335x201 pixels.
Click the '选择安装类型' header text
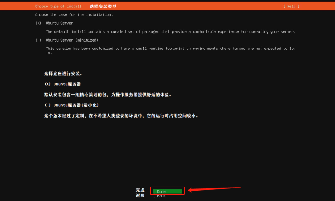pyautogui.click(x=103, y=7)
